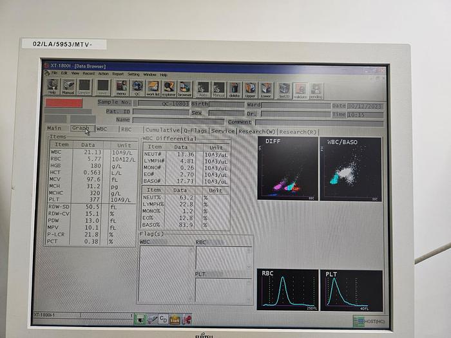Click the pending toolbar icon
The image size is (451, 338).
316,91
